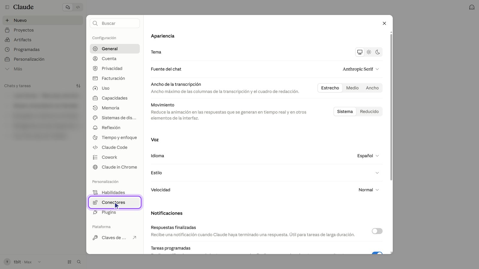Open Conectores settings section
The height and width of the screenshot is (269, 479).
(115, 202)
